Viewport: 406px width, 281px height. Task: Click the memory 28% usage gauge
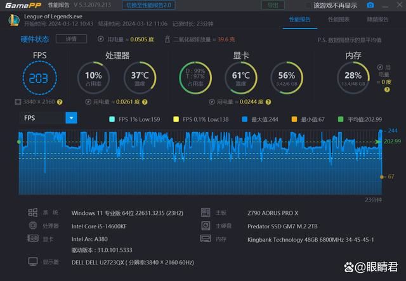(x=353, y=77)
